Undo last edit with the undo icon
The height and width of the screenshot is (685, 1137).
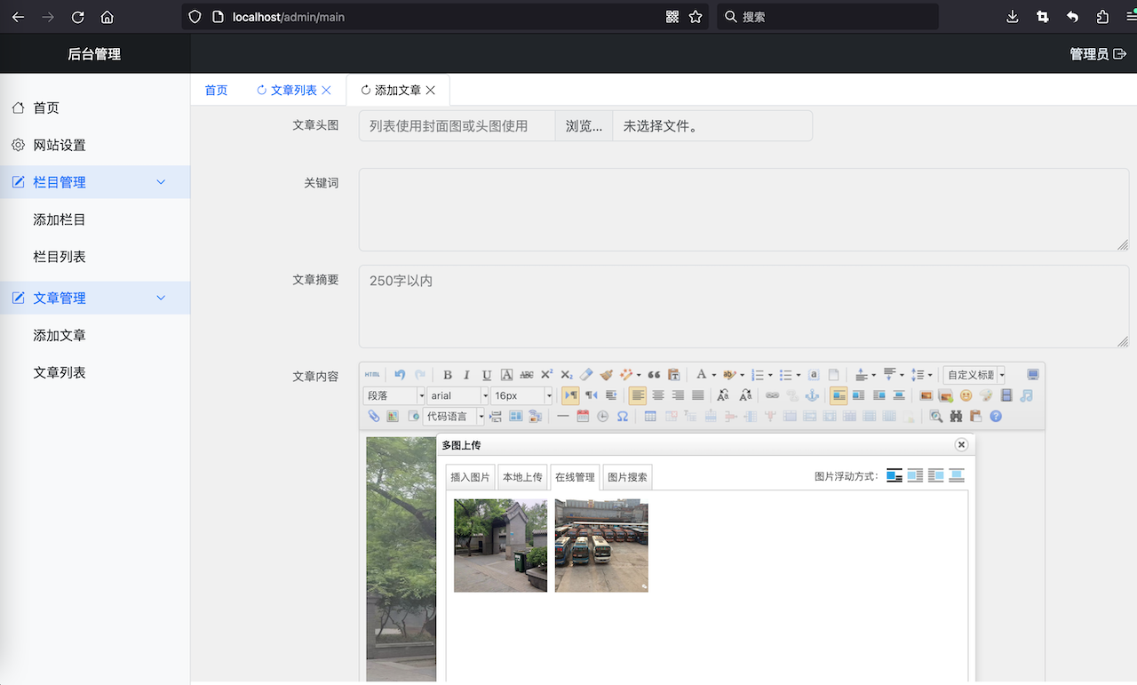click(x=398, y=374)
